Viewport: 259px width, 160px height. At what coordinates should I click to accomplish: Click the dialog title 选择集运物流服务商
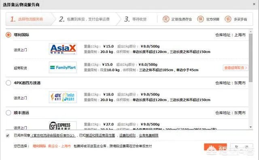tap(21, 4)
